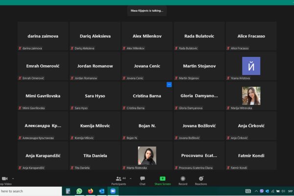The image size is (294, 196).
Task: Open more options on Cristina Barna tile
Action: [x=169, y=85]
